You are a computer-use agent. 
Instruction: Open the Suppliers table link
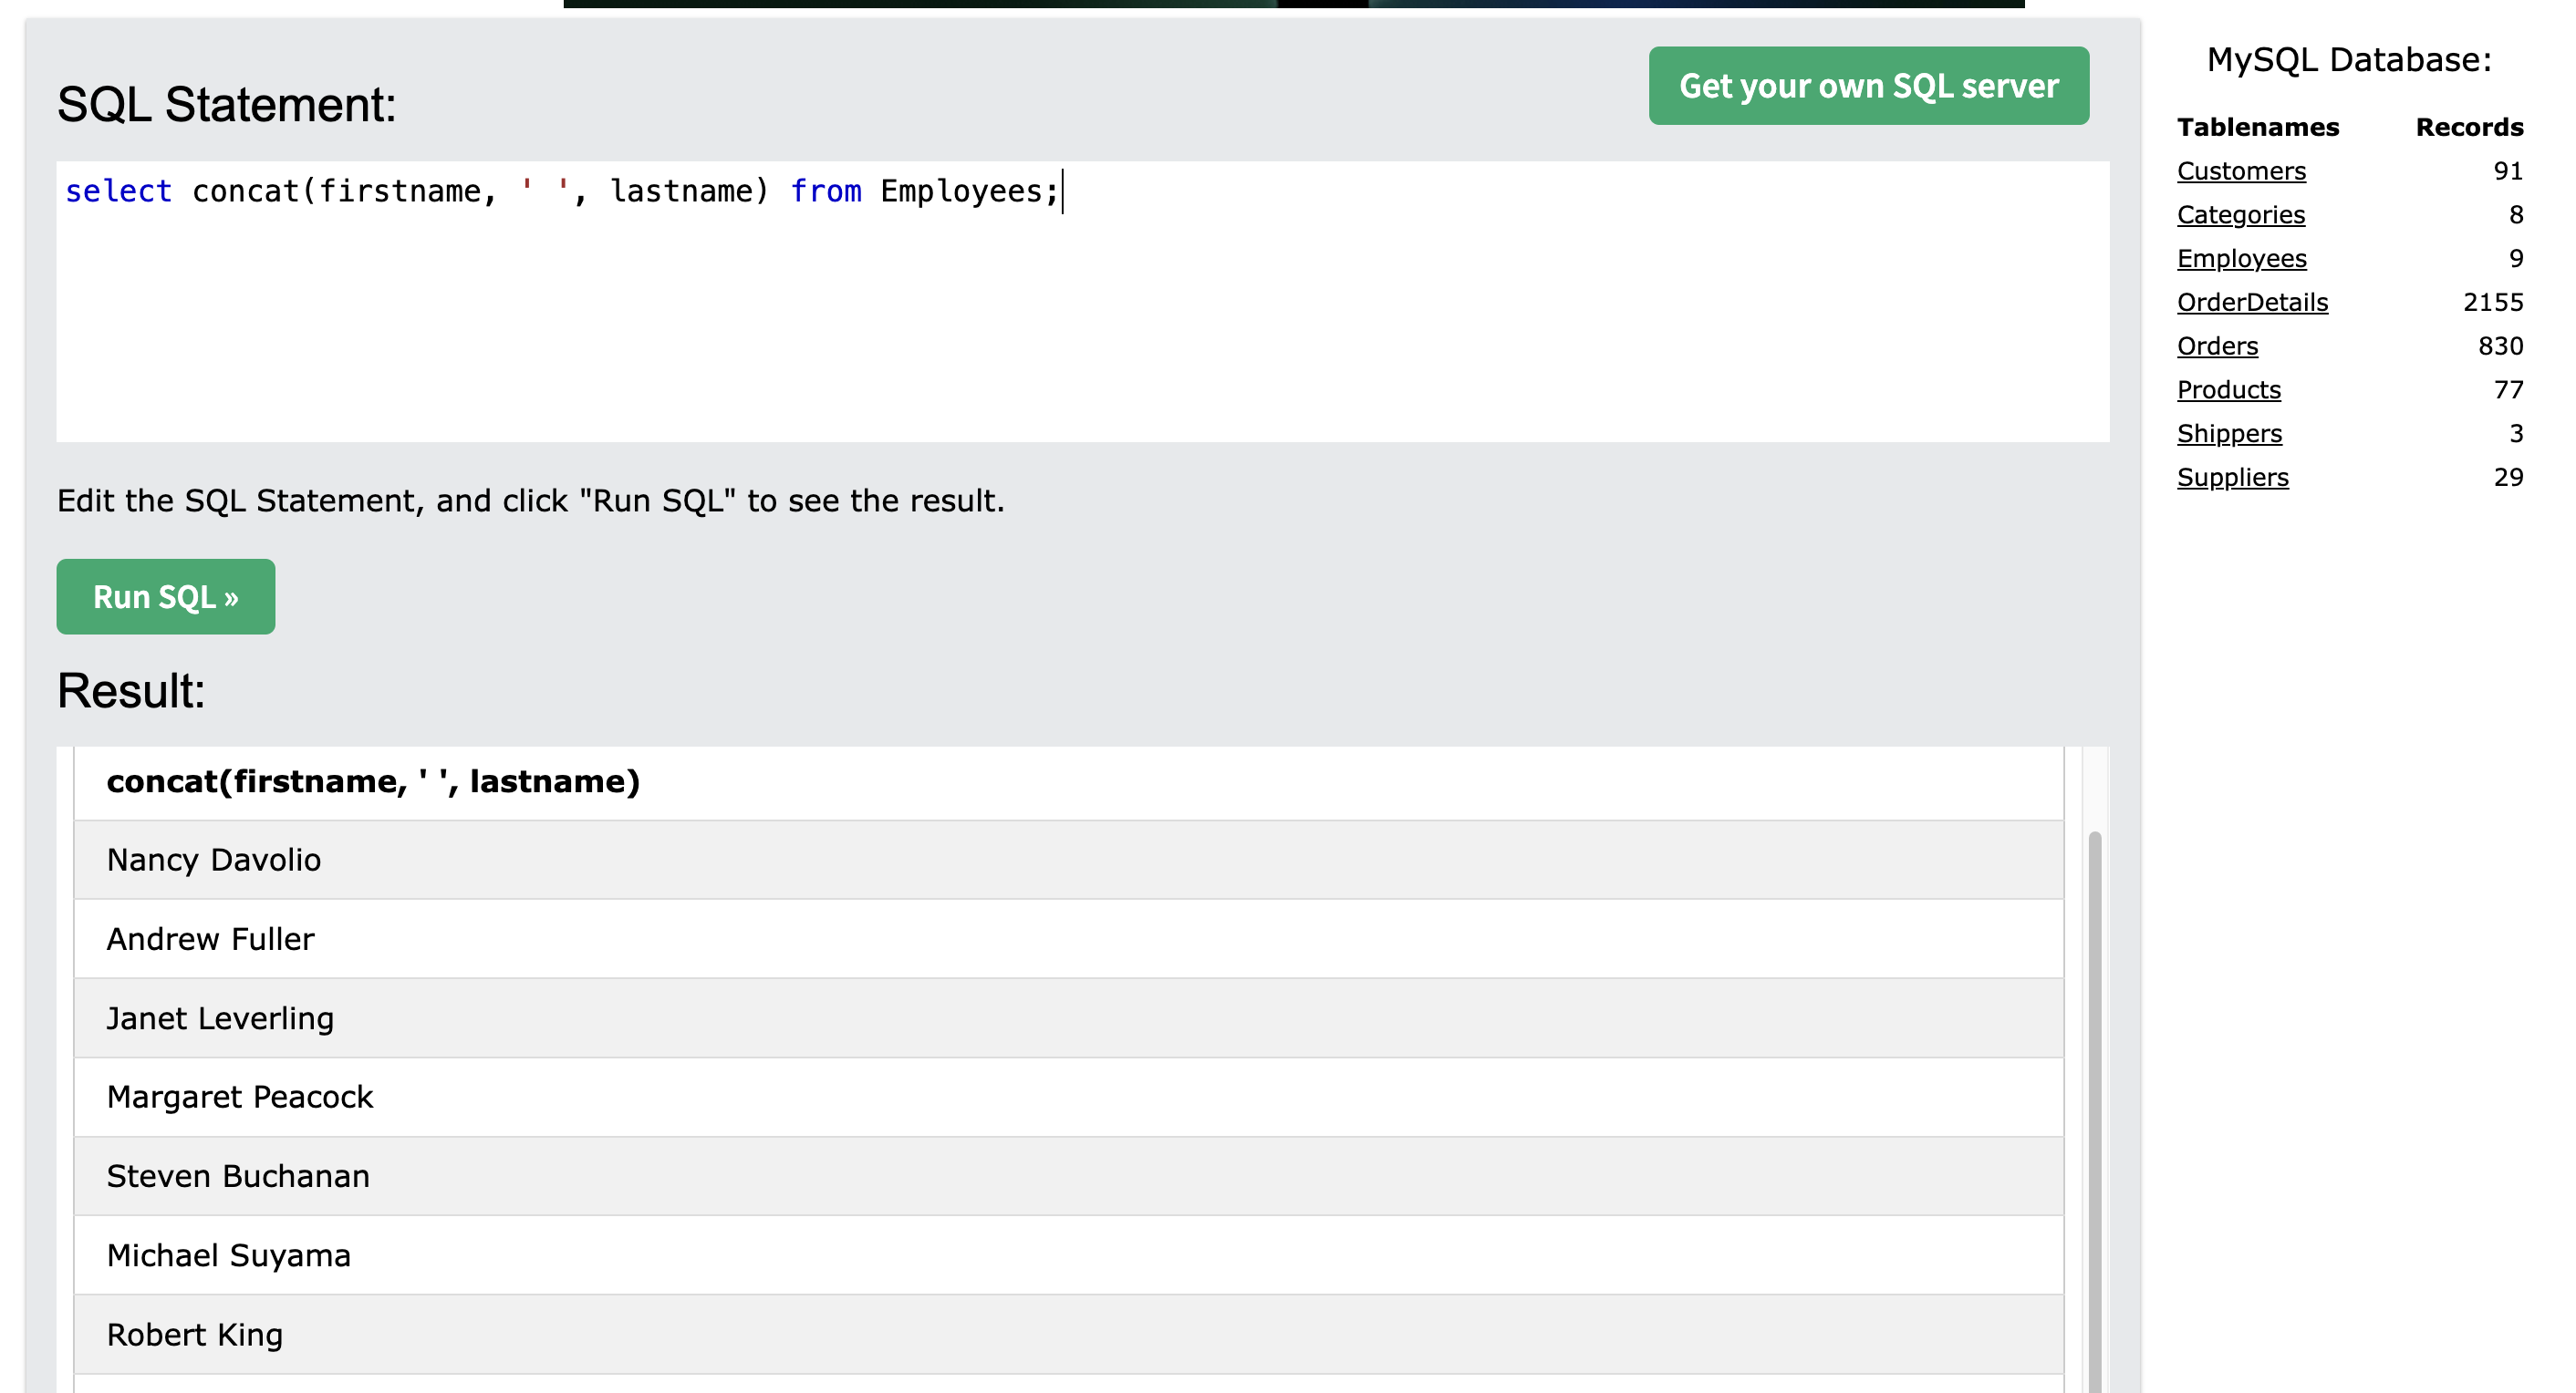click(x=2233, y=478)
